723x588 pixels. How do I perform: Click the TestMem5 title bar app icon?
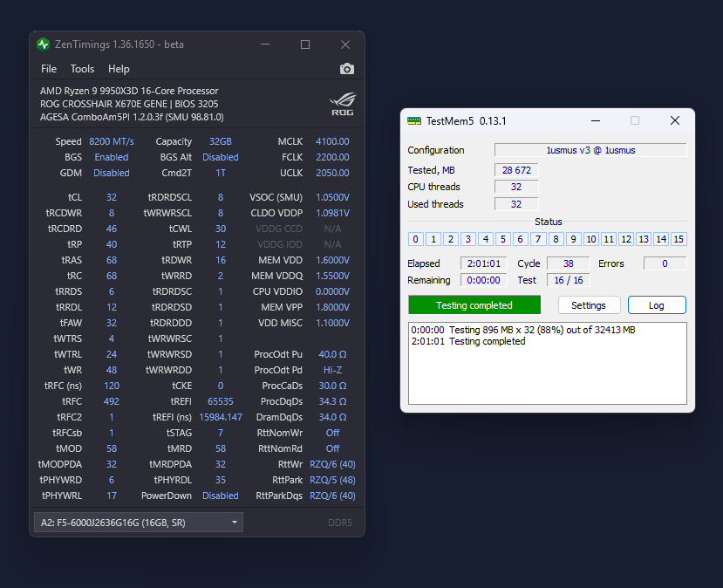(414, 120)
